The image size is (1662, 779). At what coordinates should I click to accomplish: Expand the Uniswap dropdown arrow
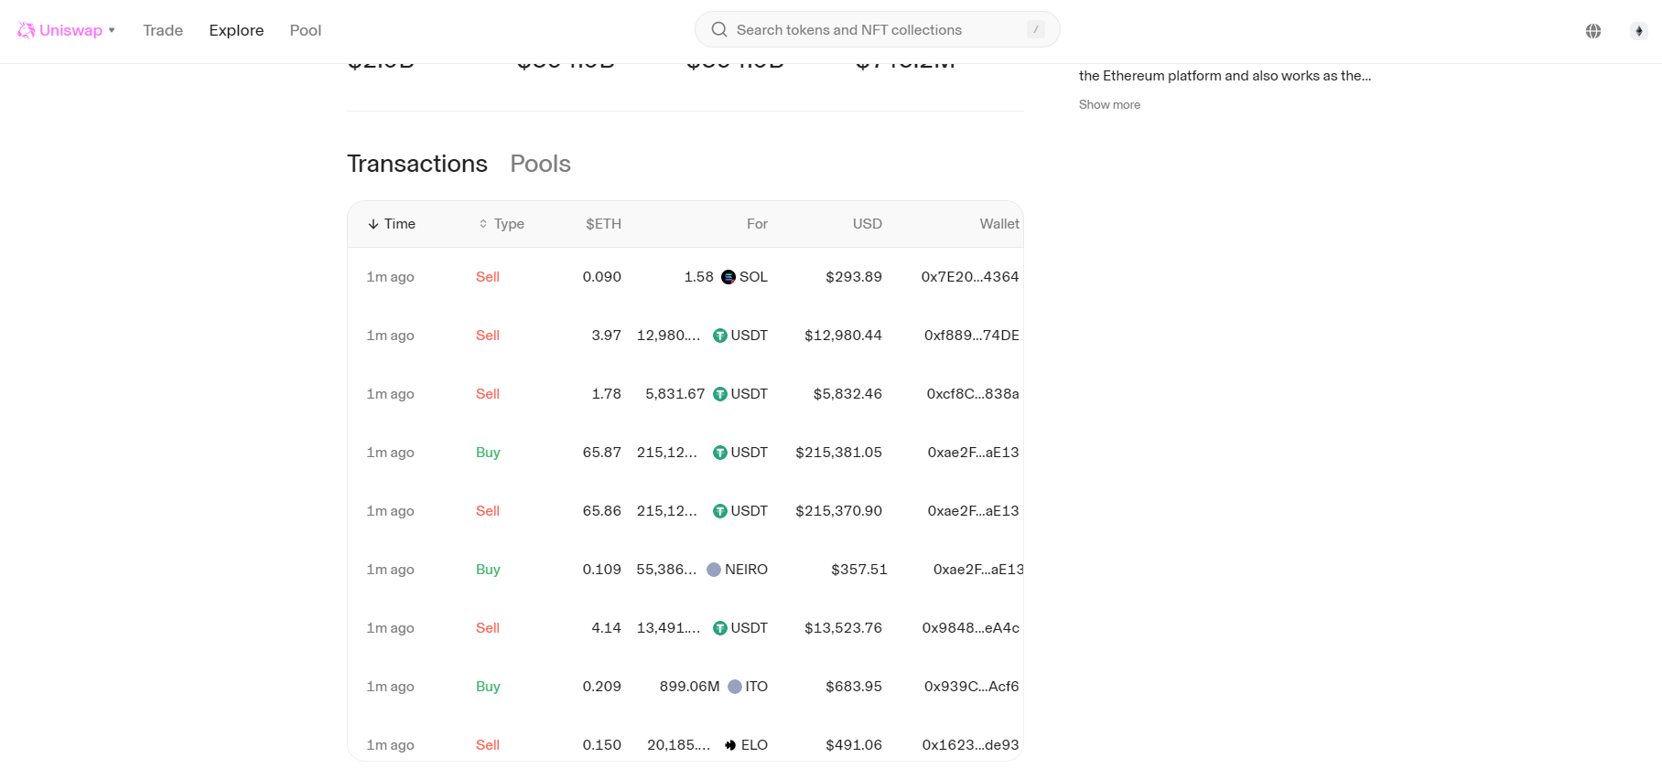112,30
